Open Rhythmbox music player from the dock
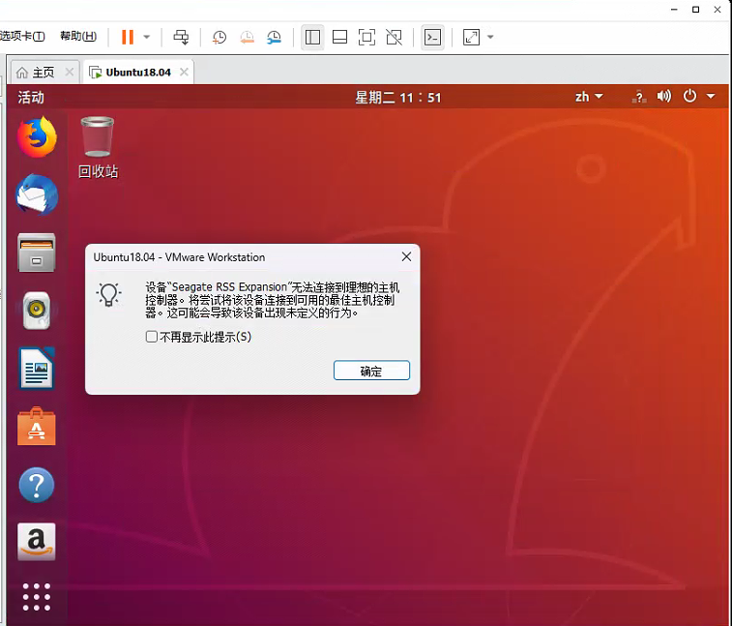The width and height of the screenshot is (732, 626). point(37,311)
